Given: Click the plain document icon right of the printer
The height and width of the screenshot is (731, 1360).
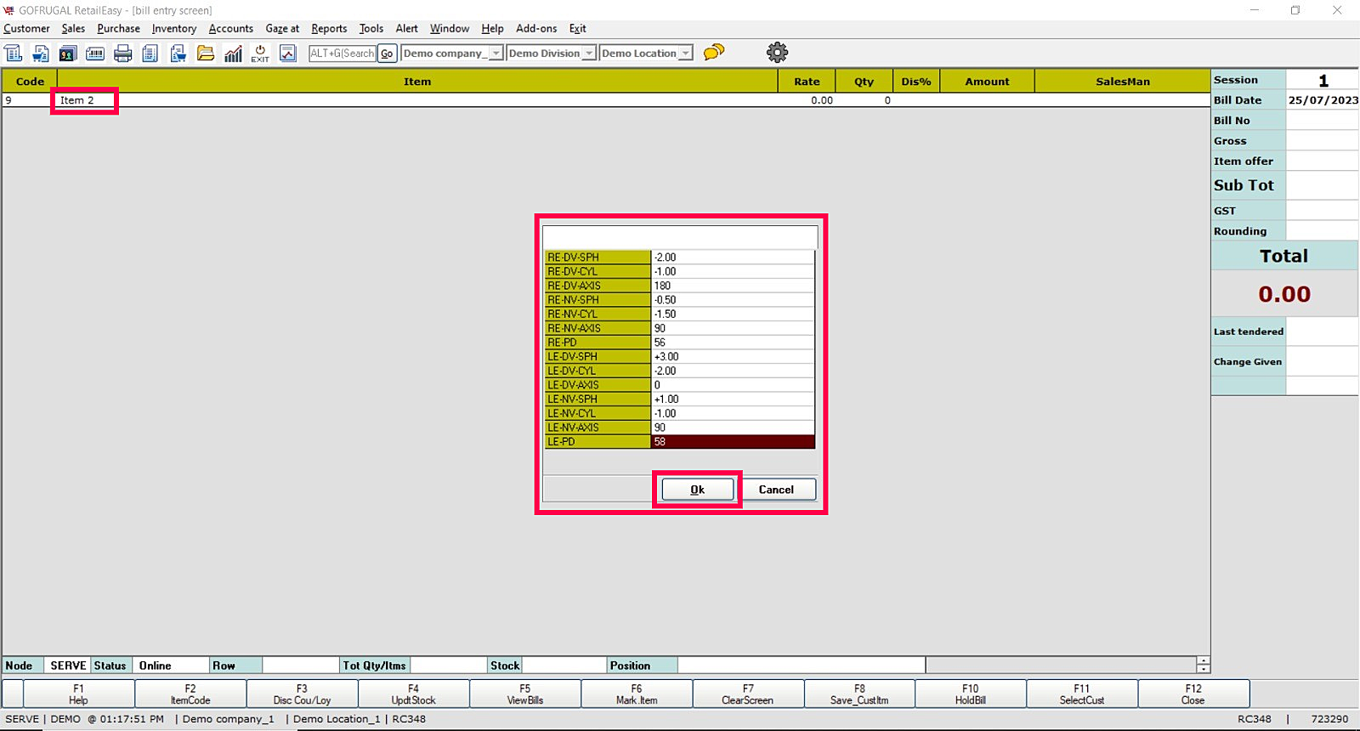Looking at the screenshot, I should 150,53.
